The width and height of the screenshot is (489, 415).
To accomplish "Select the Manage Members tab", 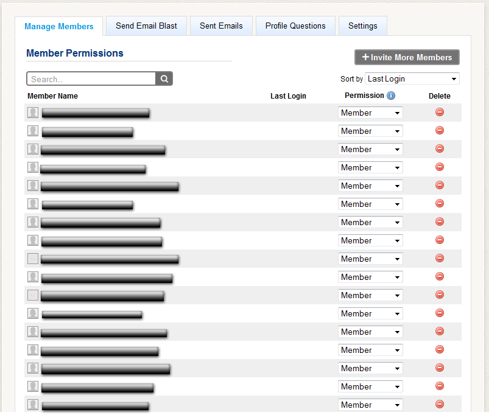I will tap(59, 27).
